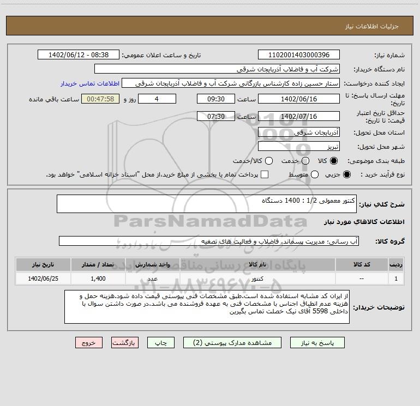This screenshot has height=406, width=420.
Task: Click the need date cell 1402/06/25
Action: (x=43, y=278)
